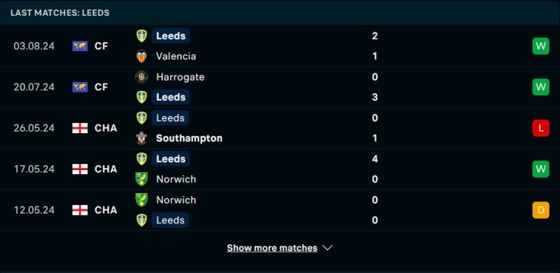Click the Harrogate club crest icon

coord(142,77)
